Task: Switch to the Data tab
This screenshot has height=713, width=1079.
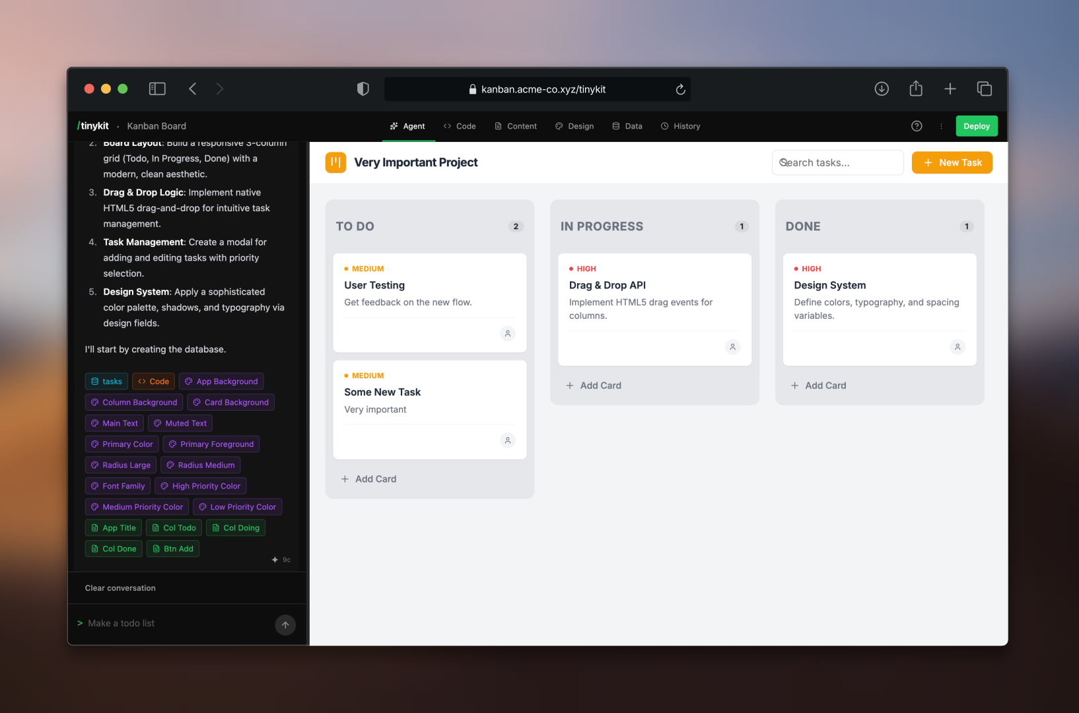Action: [x=627, y=125]
